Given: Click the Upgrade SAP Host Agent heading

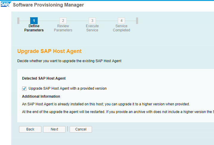Looking at the screenshot, I should 49,51.
